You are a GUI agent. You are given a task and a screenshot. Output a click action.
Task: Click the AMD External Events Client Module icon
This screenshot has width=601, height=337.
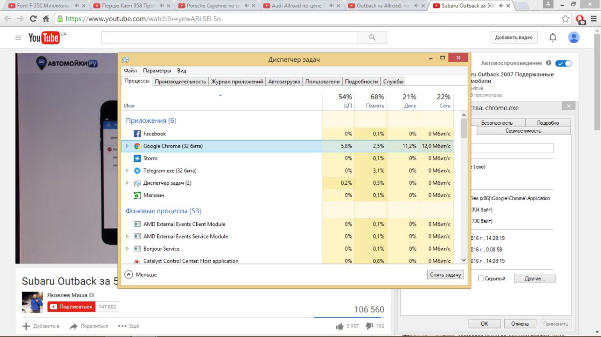pos(137,224)
